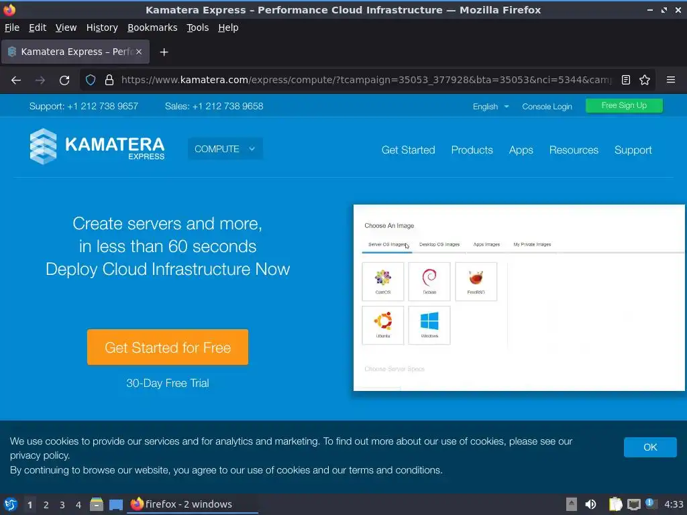Click the support number +1 212 738 9657
687x515 pixels.
click(103, 107)
